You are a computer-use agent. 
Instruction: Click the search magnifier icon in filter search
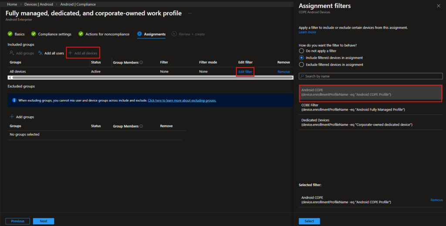click(302, 76)
